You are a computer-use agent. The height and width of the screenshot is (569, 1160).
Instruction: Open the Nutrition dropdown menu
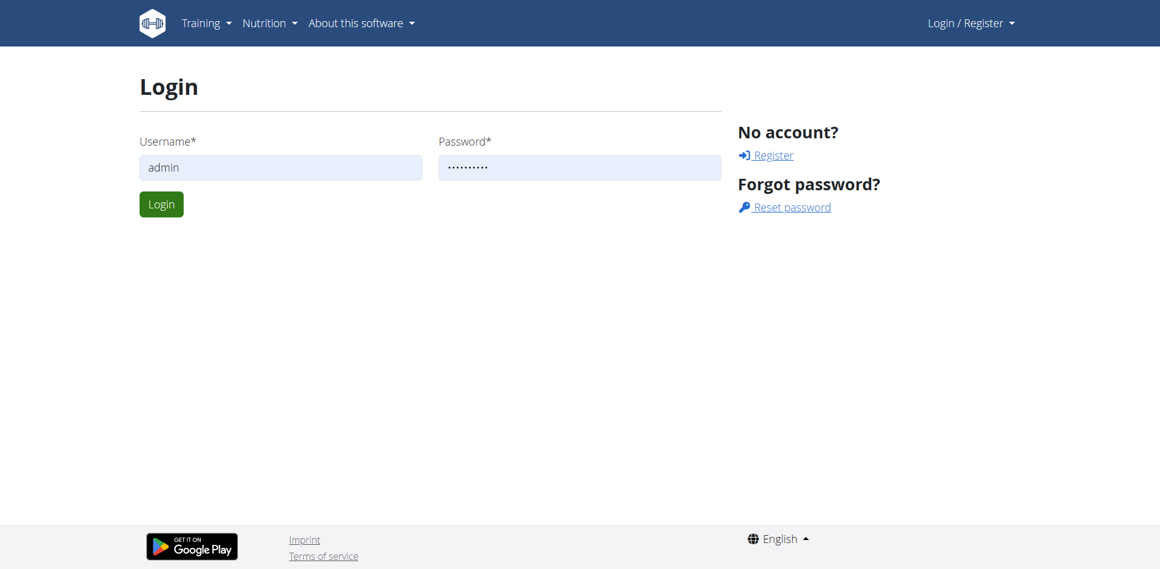click(x=265, y=24)
